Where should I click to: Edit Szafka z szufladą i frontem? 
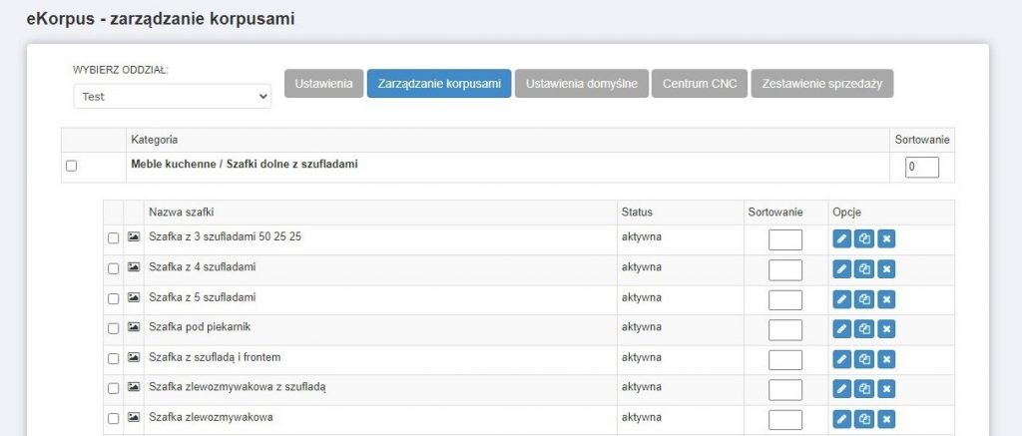coord(841,359)
